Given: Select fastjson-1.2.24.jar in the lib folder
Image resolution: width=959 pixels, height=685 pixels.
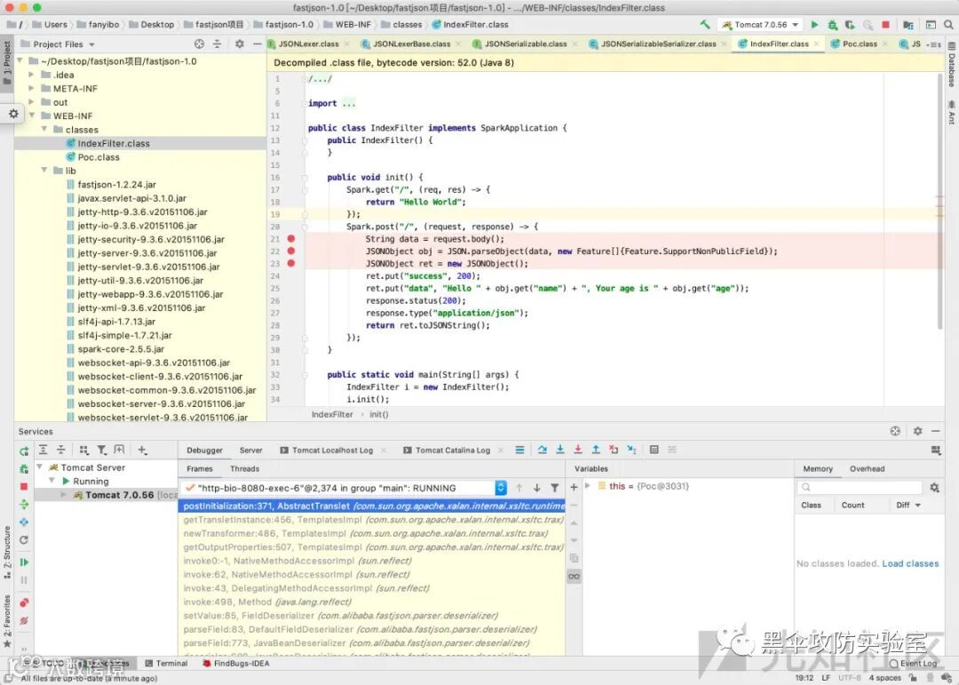Looking at the screenshot, I should tap(117, 184).
